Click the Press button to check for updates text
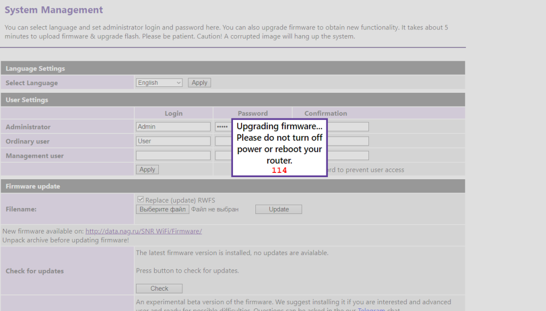Image resolution: width=546 pixels, height=311 pixels. tap(187, 270)
